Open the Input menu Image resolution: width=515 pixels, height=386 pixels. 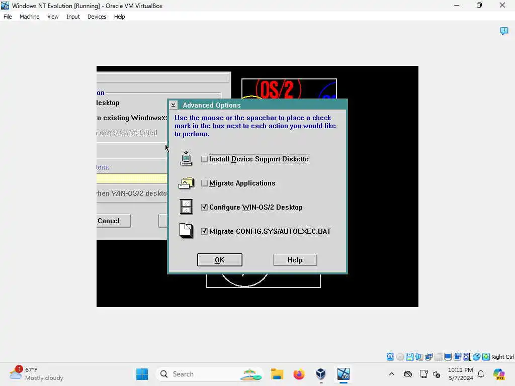[73, 17]
